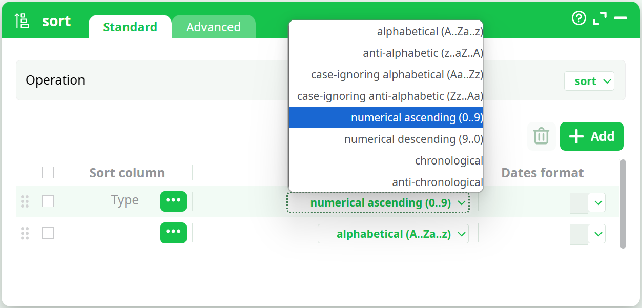Viewport: 642px width, 308px height.
Task: Click the drag handle of the second row
Action: (25, 233)
